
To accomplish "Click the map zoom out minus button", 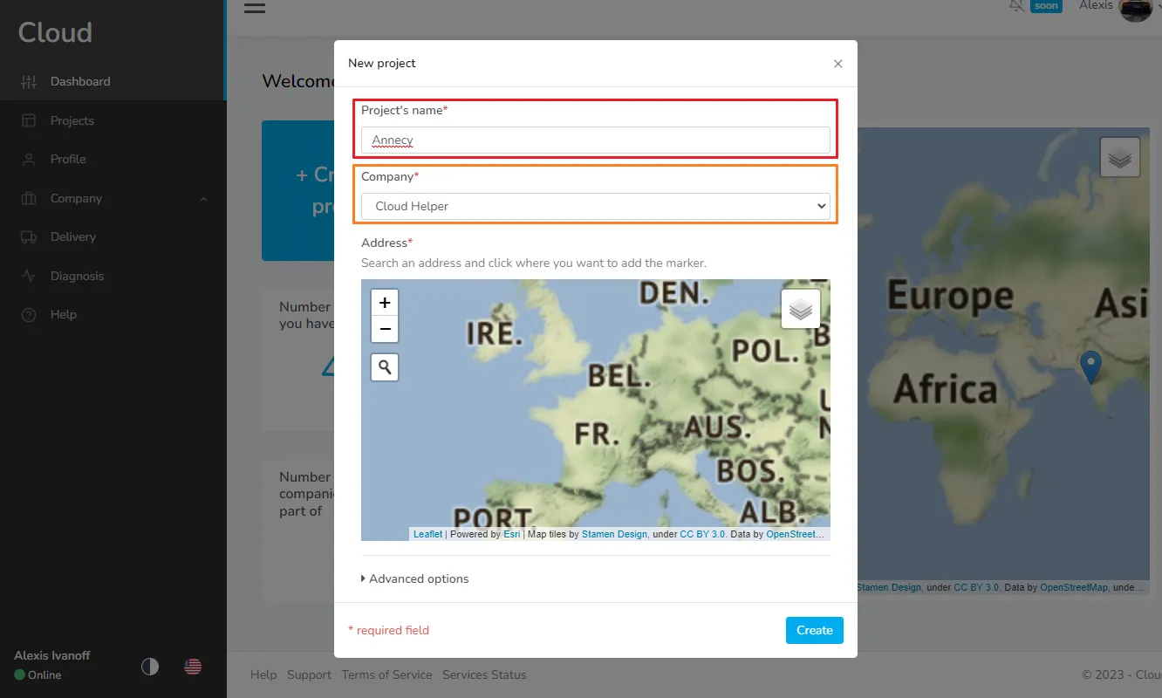I will (x=385, y=330).
